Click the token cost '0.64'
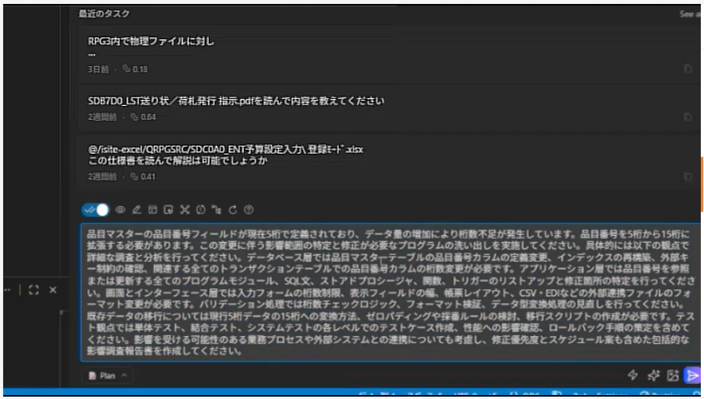Viewport: 704px width, 399px height. [x=148, y=117]
